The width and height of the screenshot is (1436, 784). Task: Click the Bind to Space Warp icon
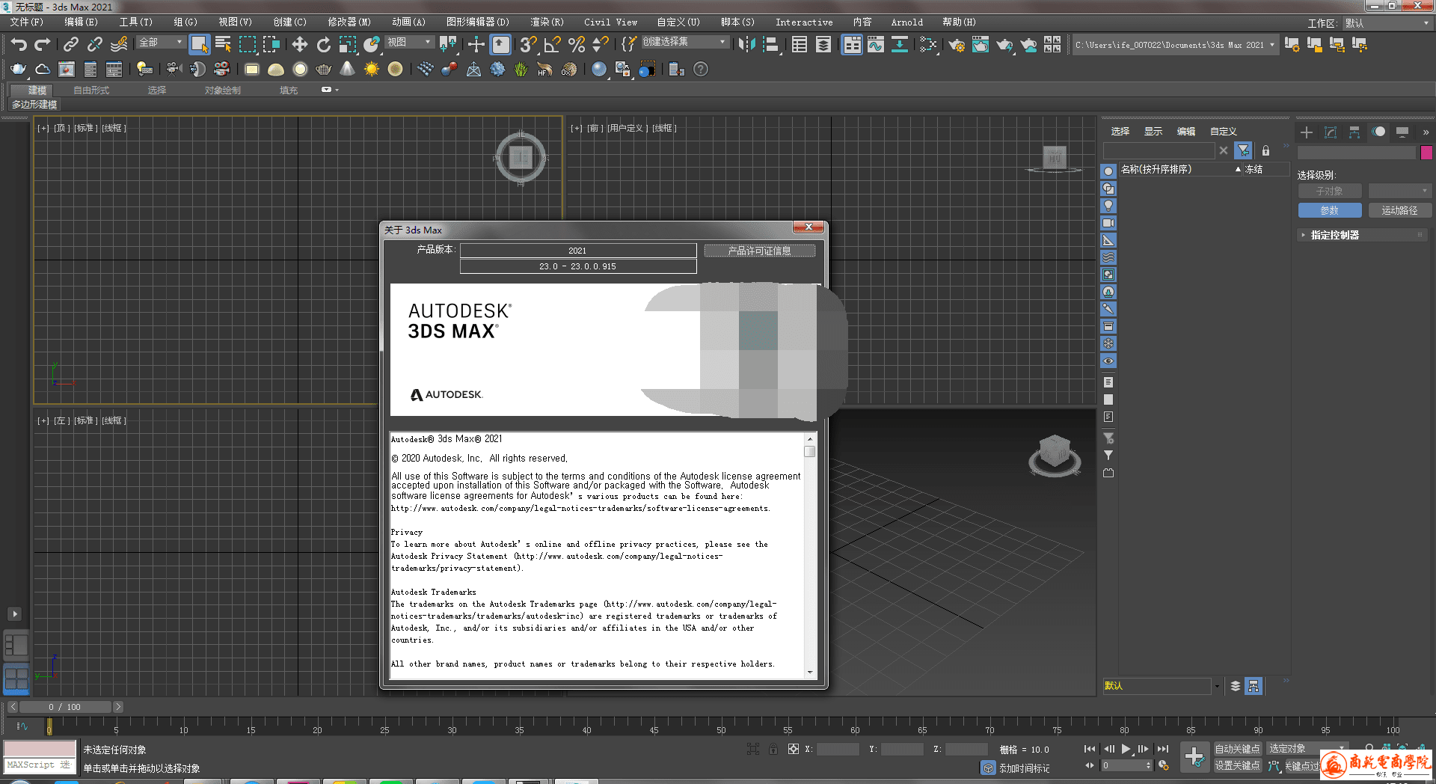[x=119, y=45]
